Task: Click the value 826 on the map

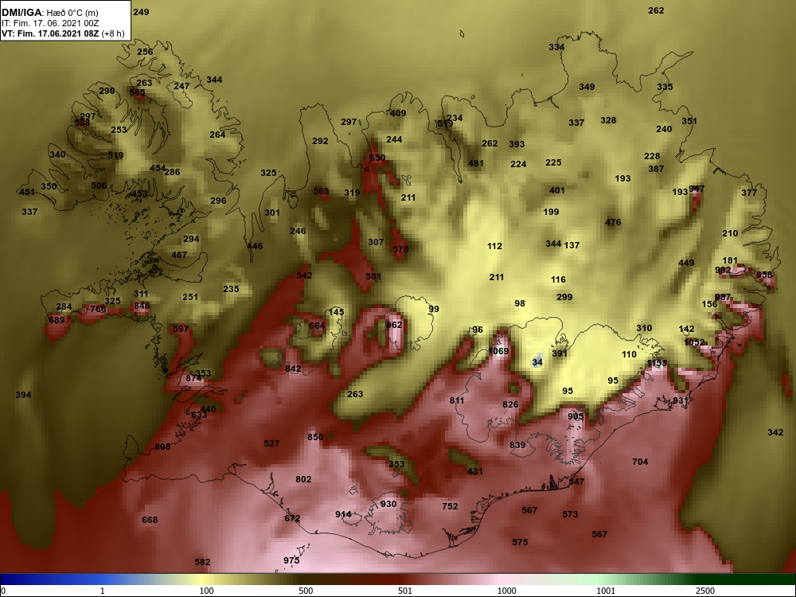Action: tap(510, 404)
